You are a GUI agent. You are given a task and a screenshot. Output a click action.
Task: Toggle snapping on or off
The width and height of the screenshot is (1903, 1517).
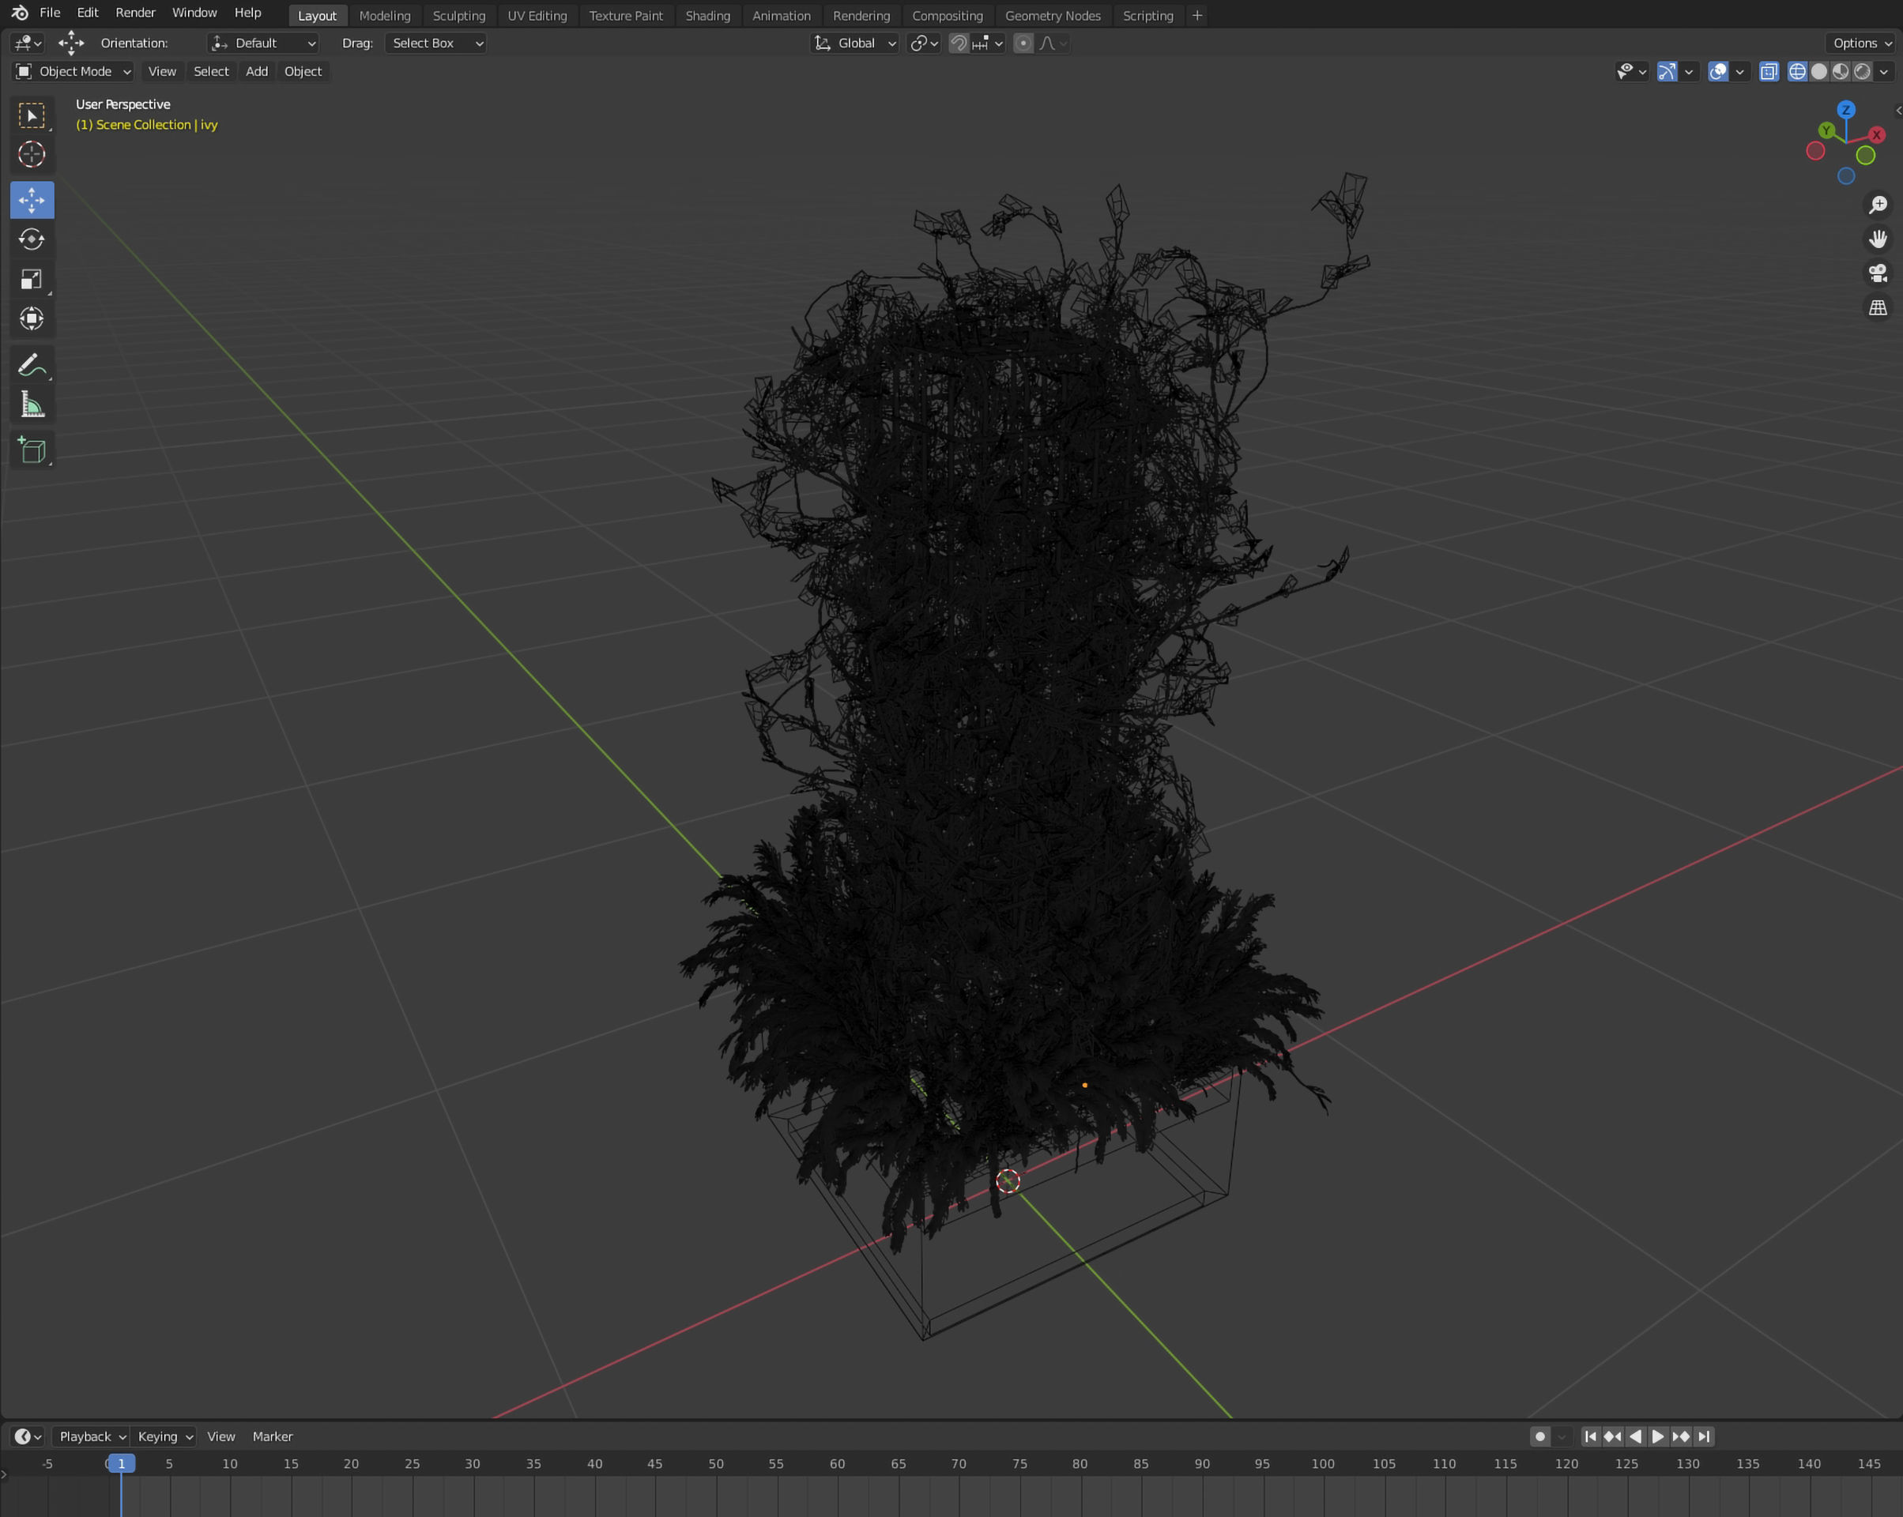pyautogui.click(x=958, y=43)
